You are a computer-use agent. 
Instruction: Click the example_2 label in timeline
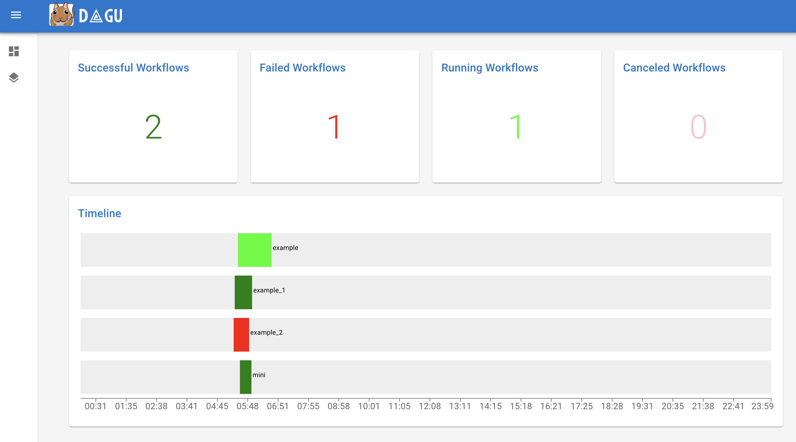pyautogui.click(x=266, y=332)
